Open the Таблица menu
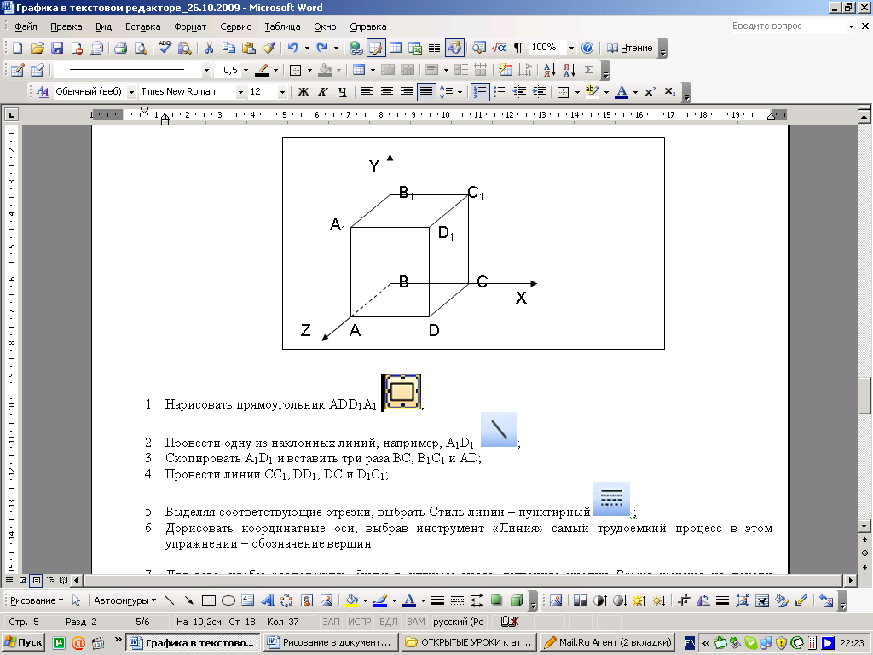The image size is (873, 655). coord(282,26)
